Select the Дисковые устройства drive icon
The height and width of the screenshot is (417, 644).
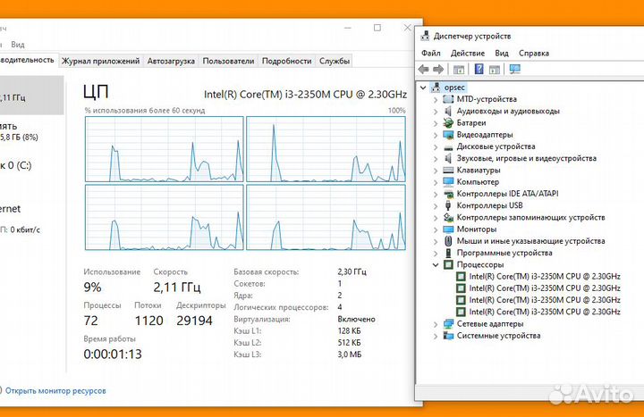click(448, 146)
